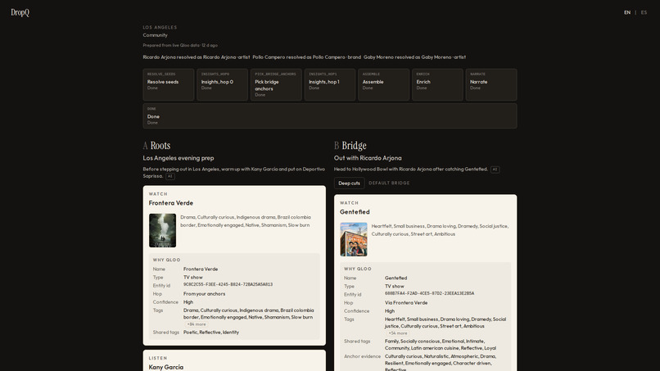This screenshot has height=371, width=660.
Task: Select the Pick bridge anchors step card
Action: point(276,84)
